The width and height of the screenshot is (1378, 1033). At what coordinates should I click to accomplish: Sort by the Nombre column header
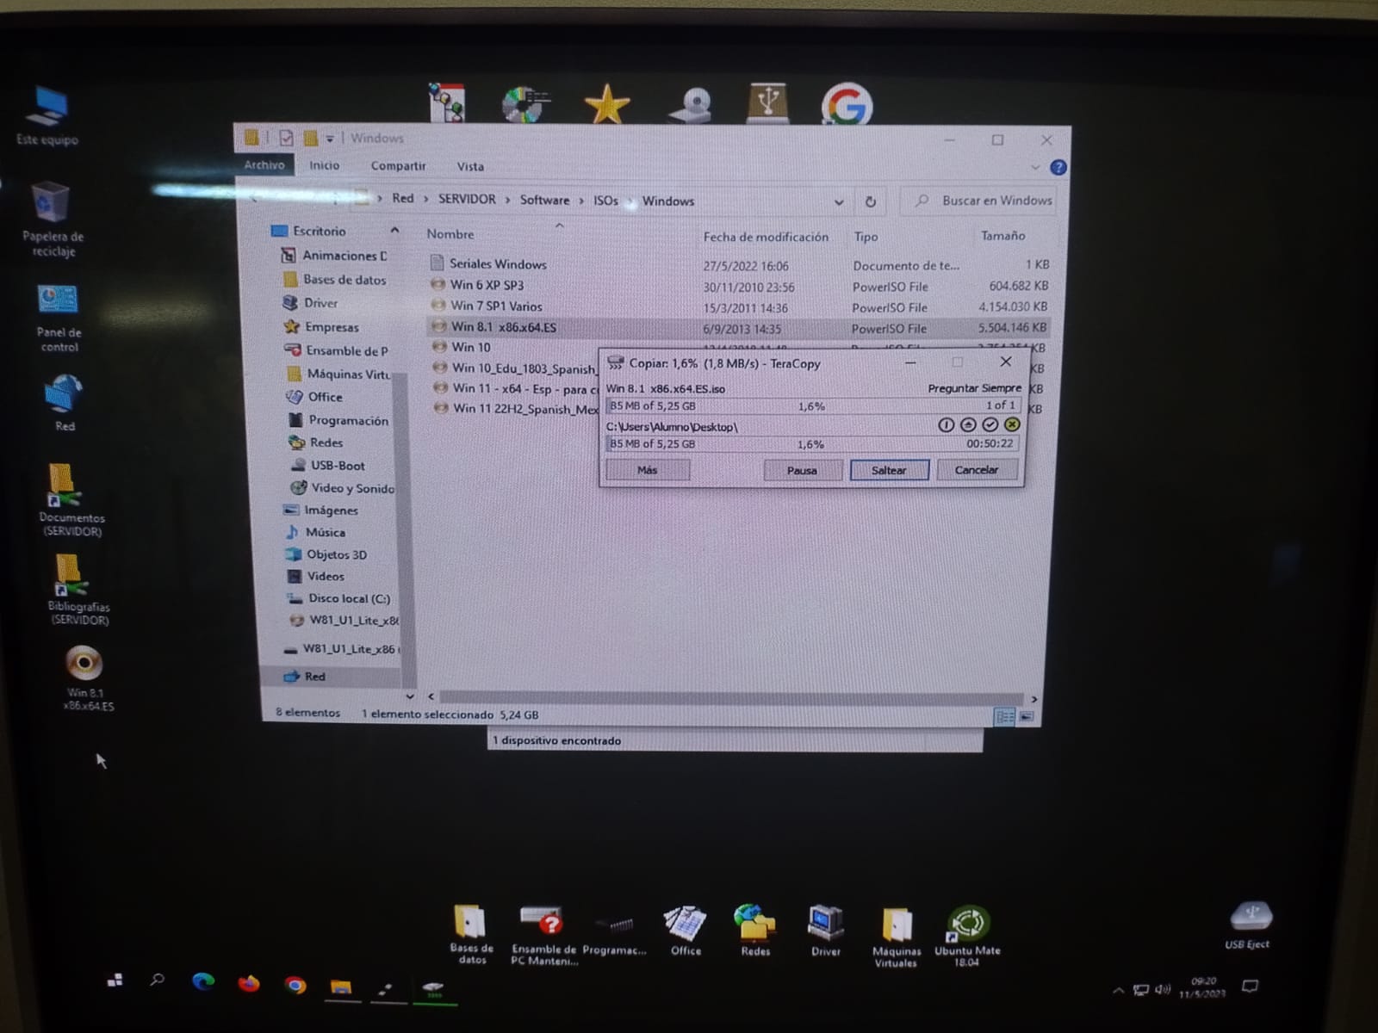[x=450, y=234]
